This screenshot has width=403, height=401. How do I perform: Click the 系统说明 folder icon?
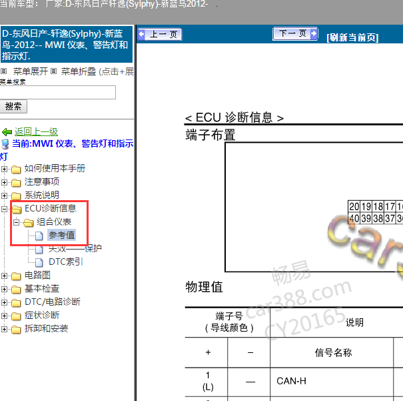[16, 196]
